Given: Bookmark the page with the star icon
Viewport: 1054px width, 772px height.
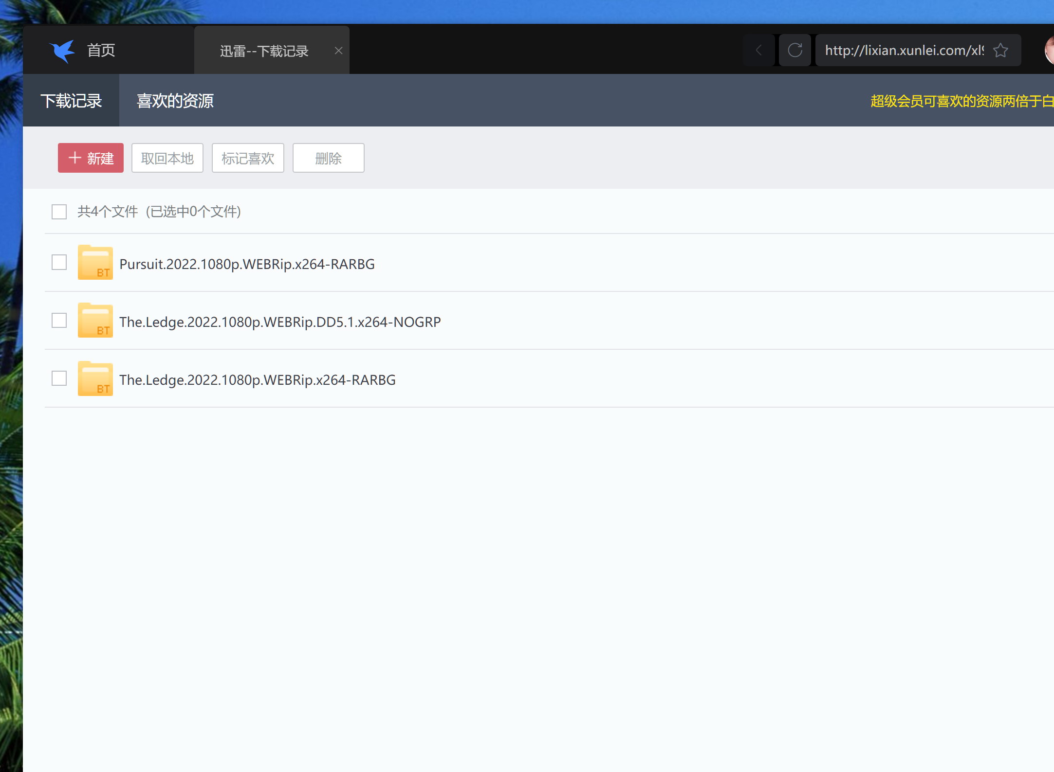Looking at the screenshot, I should pos(1000,50).
